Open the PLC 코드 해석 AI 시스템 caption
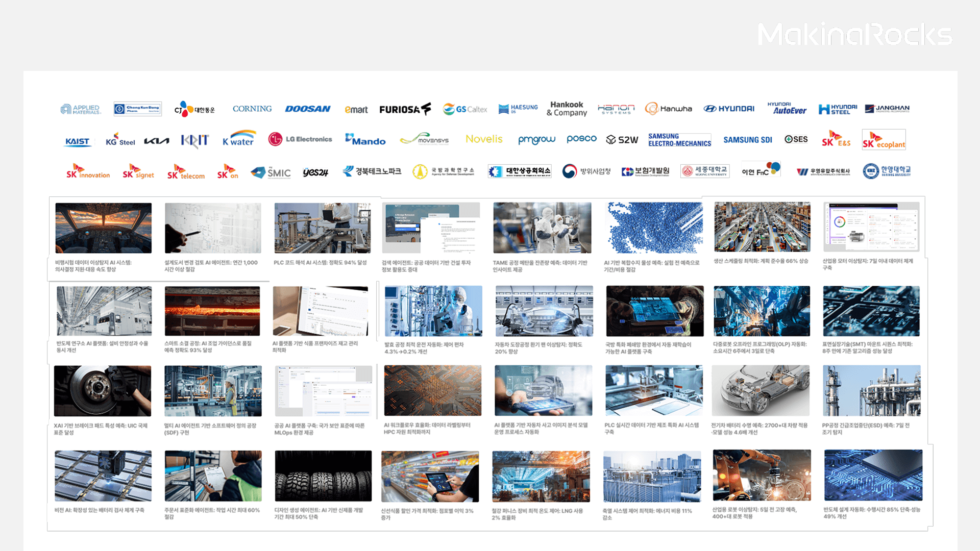 (x=320, y=263)
